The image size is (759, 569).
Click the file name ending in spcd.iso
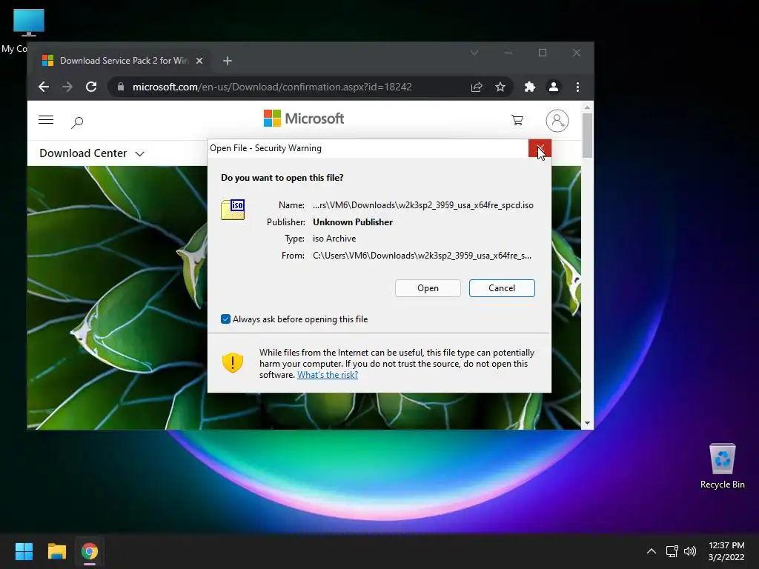coord(423,205)
